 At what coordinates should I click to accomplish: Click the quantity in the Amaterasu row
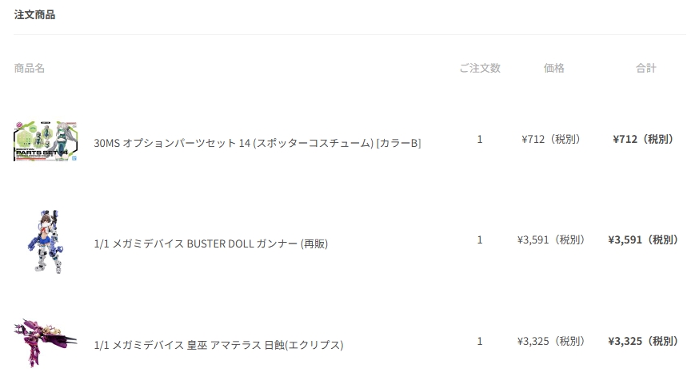pyautogui.click(x=480, y=341)
